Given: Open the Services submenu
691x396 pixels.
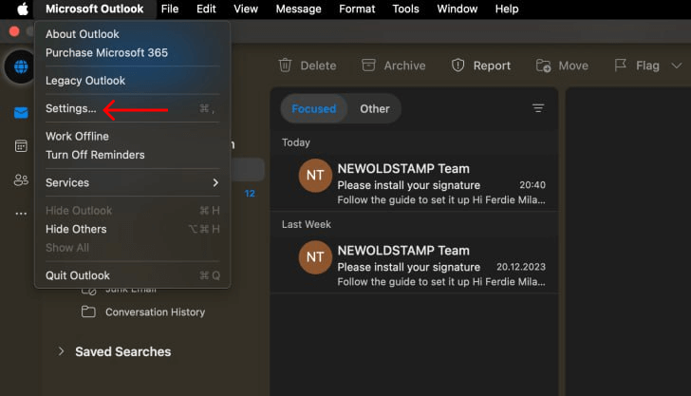Looking at the screenshot, I should click(x=132, y=182).
